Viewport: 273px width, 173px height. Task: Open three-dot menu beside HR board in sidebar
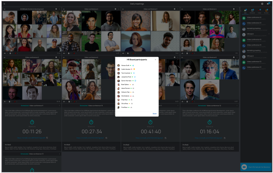pyautogui.click(x=269, y=34)
